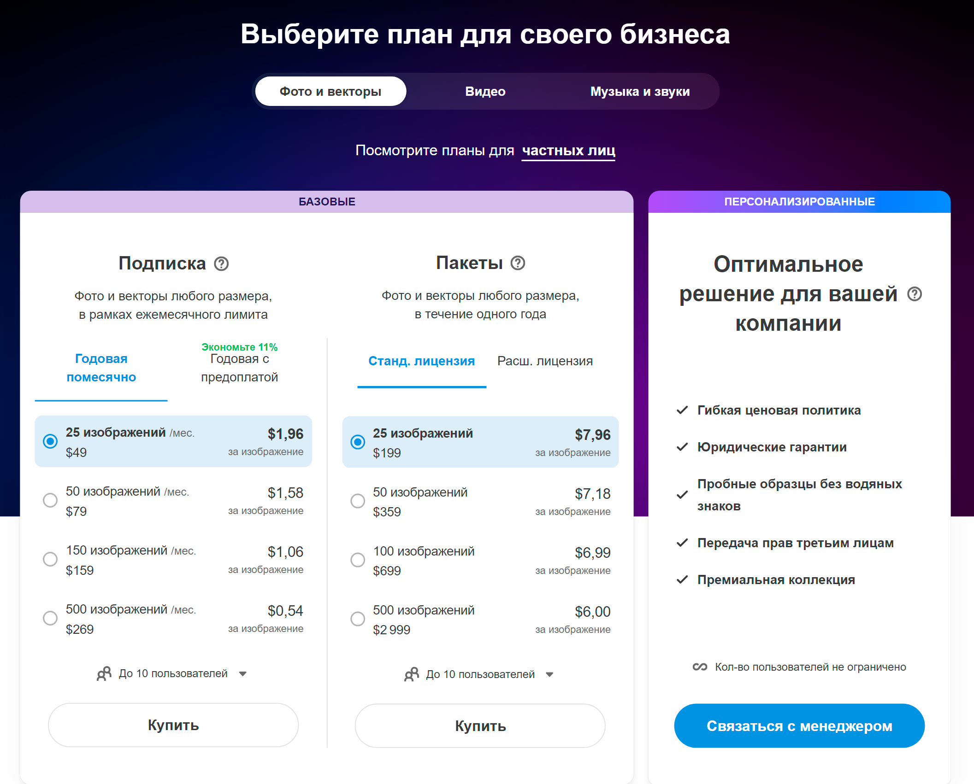Click the $0,54 per-image price
974x784 pixels.
click(x=285, y=611)
